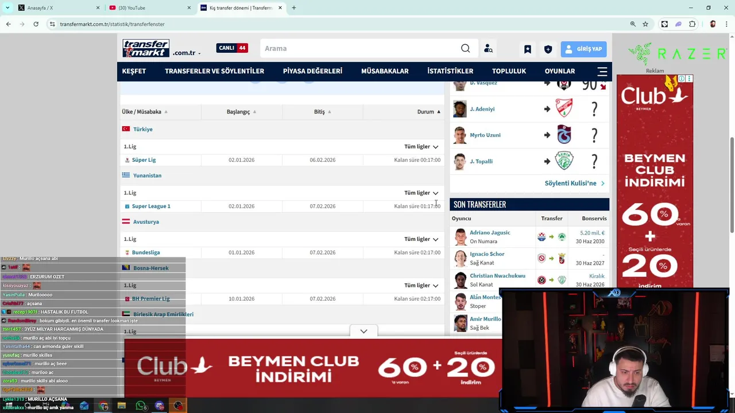Bookmark this page with star icon
Viewport: 735px width, 413px height.
pyautogui.click(x=645, y=24)
